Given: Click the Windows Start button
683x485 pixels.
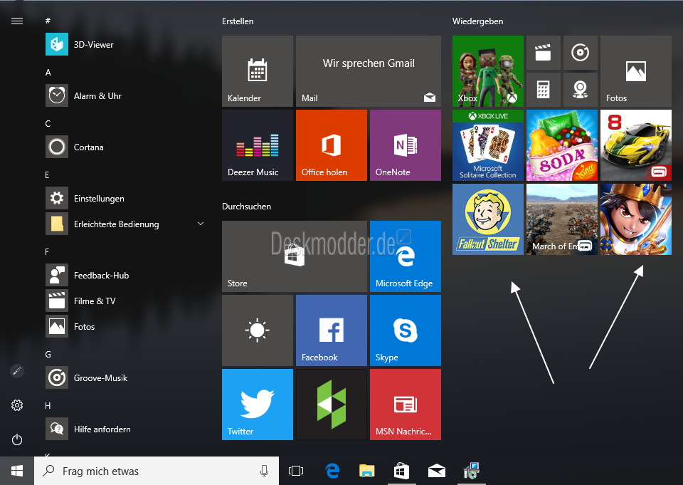Looking at the screenshot, I should [x=17, y=471].
